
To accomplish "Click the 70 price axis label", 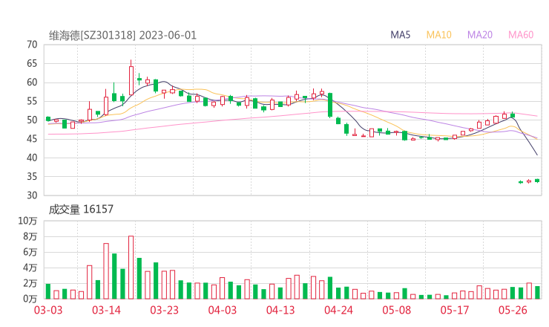I will point(32,45).
